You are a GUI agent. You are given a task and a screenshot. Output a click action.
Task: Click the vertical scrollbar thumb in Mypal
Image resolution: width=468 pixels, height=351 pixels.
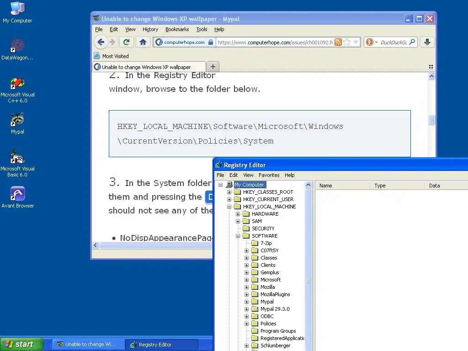[431, 120]
